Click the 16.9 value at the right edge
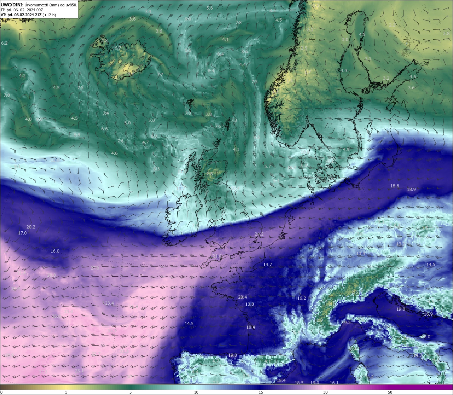 click(428, 314)
